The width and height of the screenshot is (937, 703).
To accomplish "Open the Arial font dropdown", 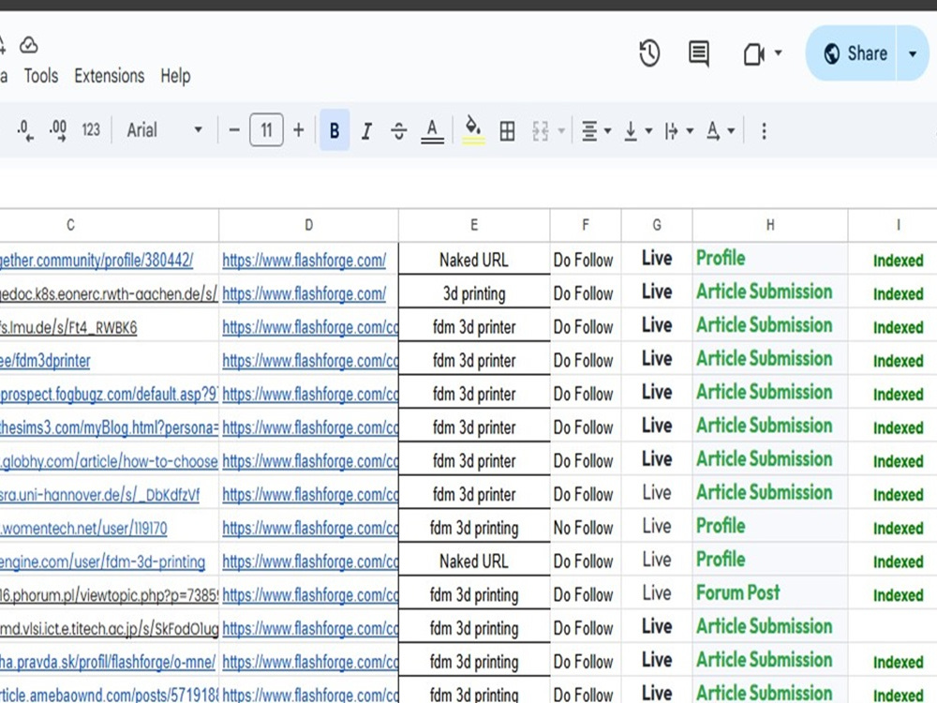I will (164, 130).
